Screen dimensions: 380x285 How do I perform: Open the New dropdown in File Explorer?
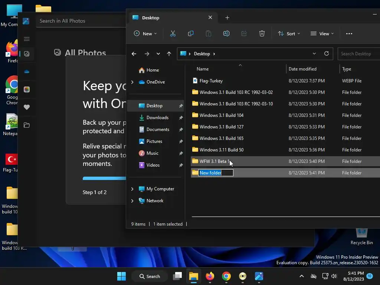pos(145,33)
